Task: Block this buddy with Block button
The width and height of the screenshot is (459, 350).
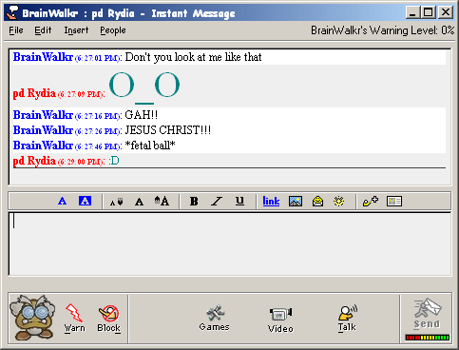Action: pyautogui.click(x=108, y=319)
